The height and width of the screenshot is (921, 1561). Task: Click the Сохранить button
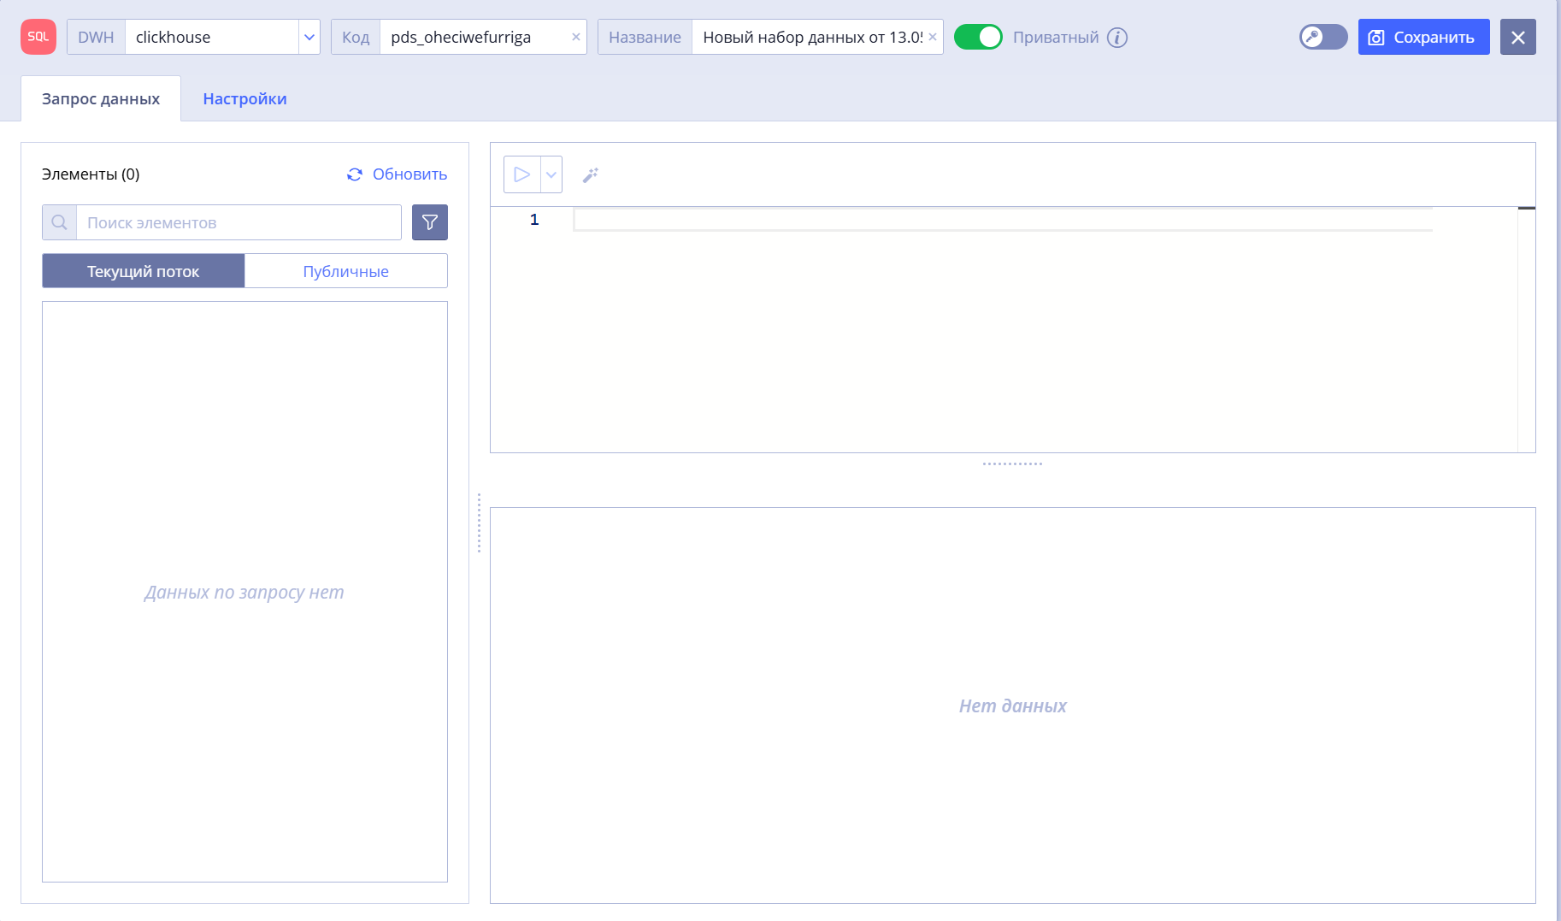click(x=1423, y=37)
